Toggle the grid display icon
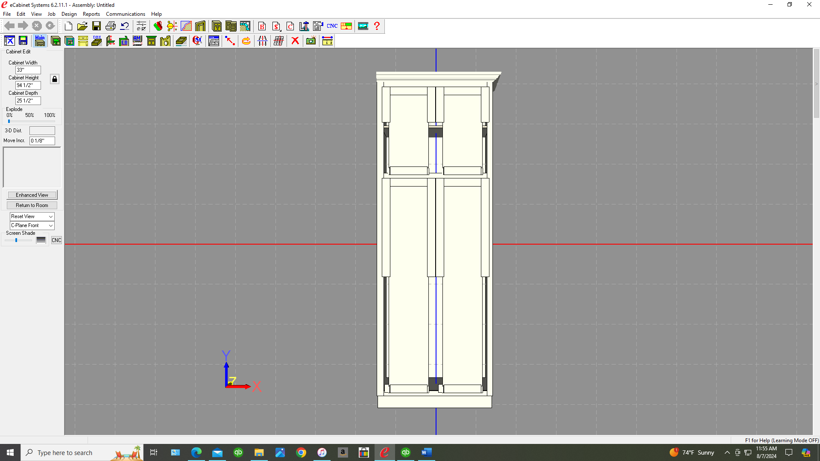This screenshot has height=461, width=820. point(279,41)
